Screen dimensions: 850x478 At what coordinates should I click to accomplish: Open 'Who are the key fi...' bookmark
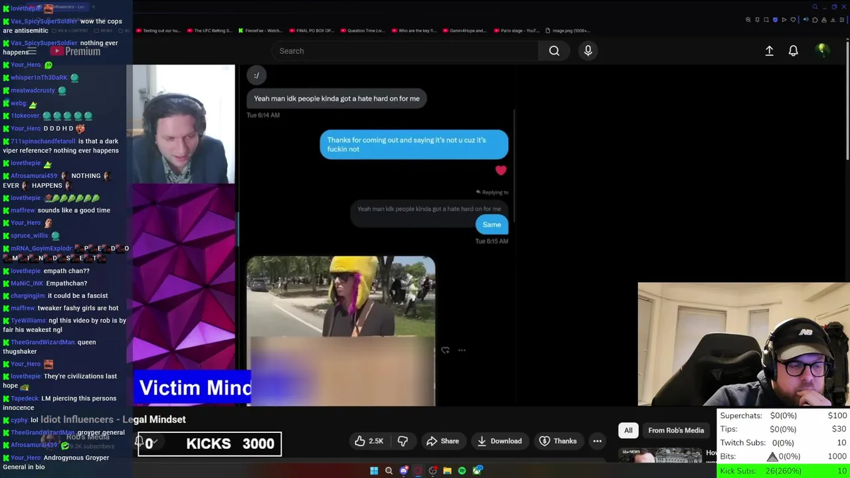coord(413,31)
